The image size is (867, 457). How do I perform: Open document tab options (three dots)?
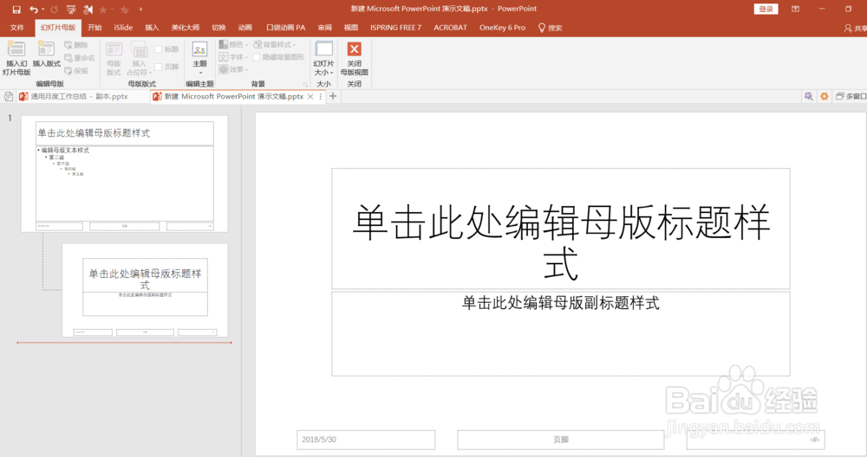[x=320, y=96]
